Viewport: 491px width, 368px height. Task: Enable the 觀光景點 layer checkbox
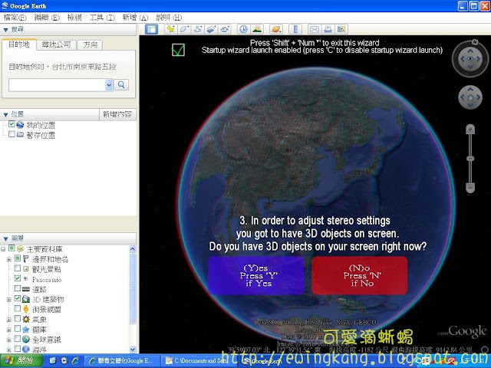[x=18, y=268]
